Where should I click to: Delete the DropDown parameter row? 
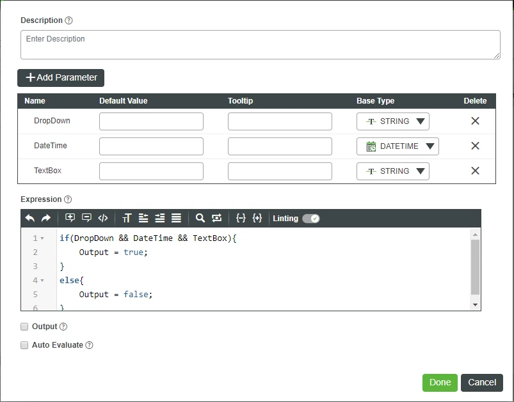475,121
